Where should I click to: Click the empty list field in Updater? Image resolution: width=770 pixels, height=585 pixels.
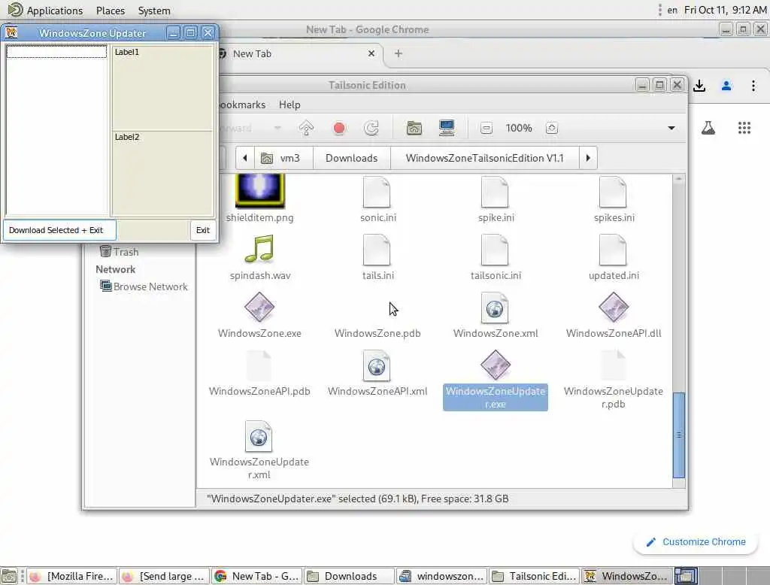[56, 52]
